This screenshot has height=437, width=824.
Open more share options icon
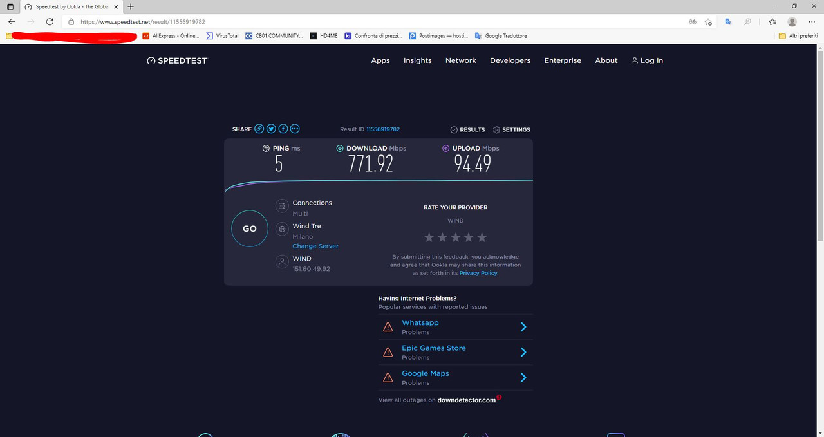click(295, 129)
